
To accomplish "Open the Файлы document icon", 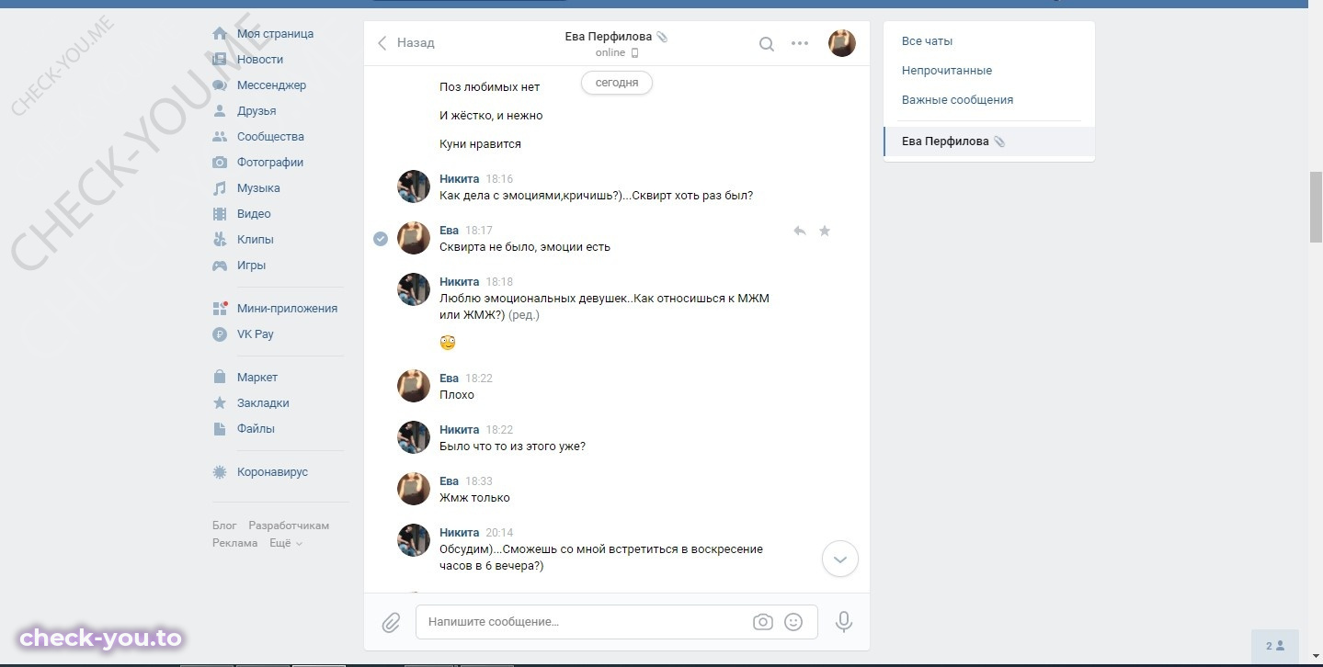I will [x=220, y=429].
